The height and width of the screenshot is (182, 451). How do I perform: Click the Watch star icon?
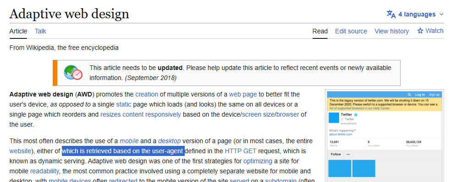click(420, 31)
